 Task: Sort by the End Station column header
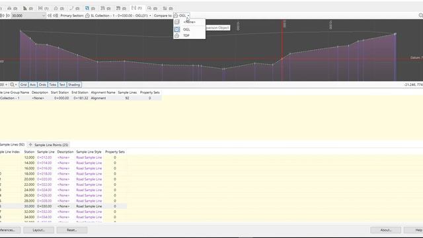(x=79, y=93)
